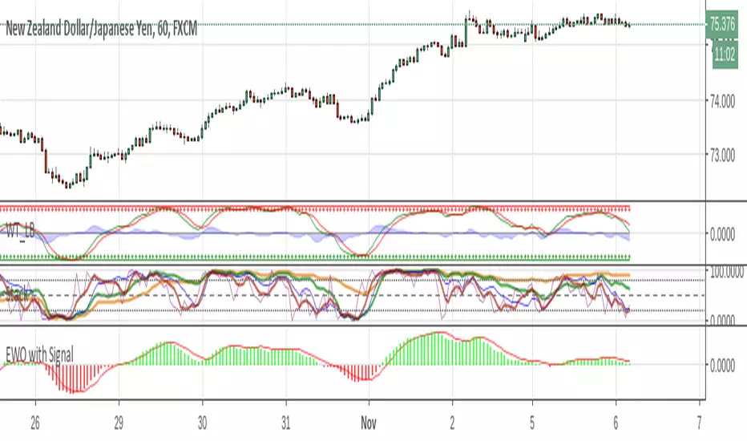Image resolution: width=747 pixels, height=441 pixels.
Task: Click the date label 6 on time axis
Action: point(616,423)
